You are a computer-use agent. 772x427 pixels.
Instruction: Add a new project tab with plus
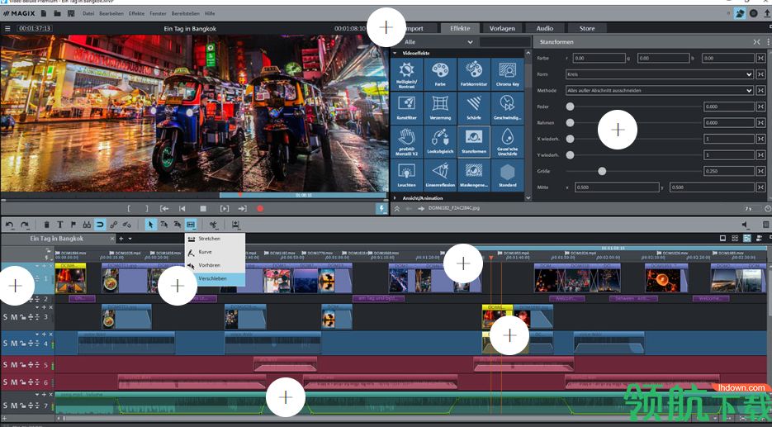tap(121, 239)
